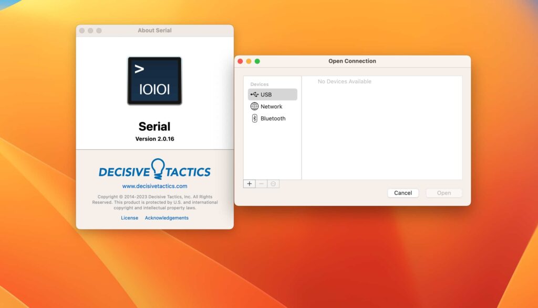This screenshot has width=538, height=308.
Task: Select Network under Devices
Action: 271,106
